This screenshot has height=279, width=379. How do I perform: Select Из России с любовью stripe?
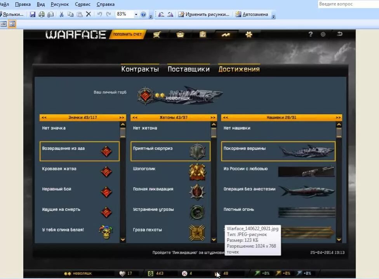pyautogui.click(x=278, y=172)
